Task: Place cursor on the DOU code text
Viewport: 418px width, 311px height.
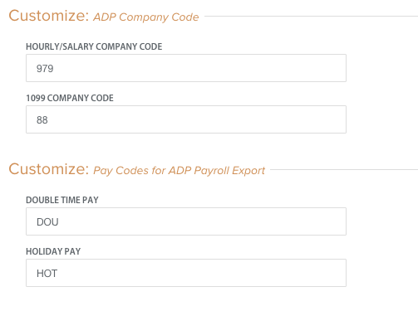Action: pyautogui.click(x=47, y=222)
